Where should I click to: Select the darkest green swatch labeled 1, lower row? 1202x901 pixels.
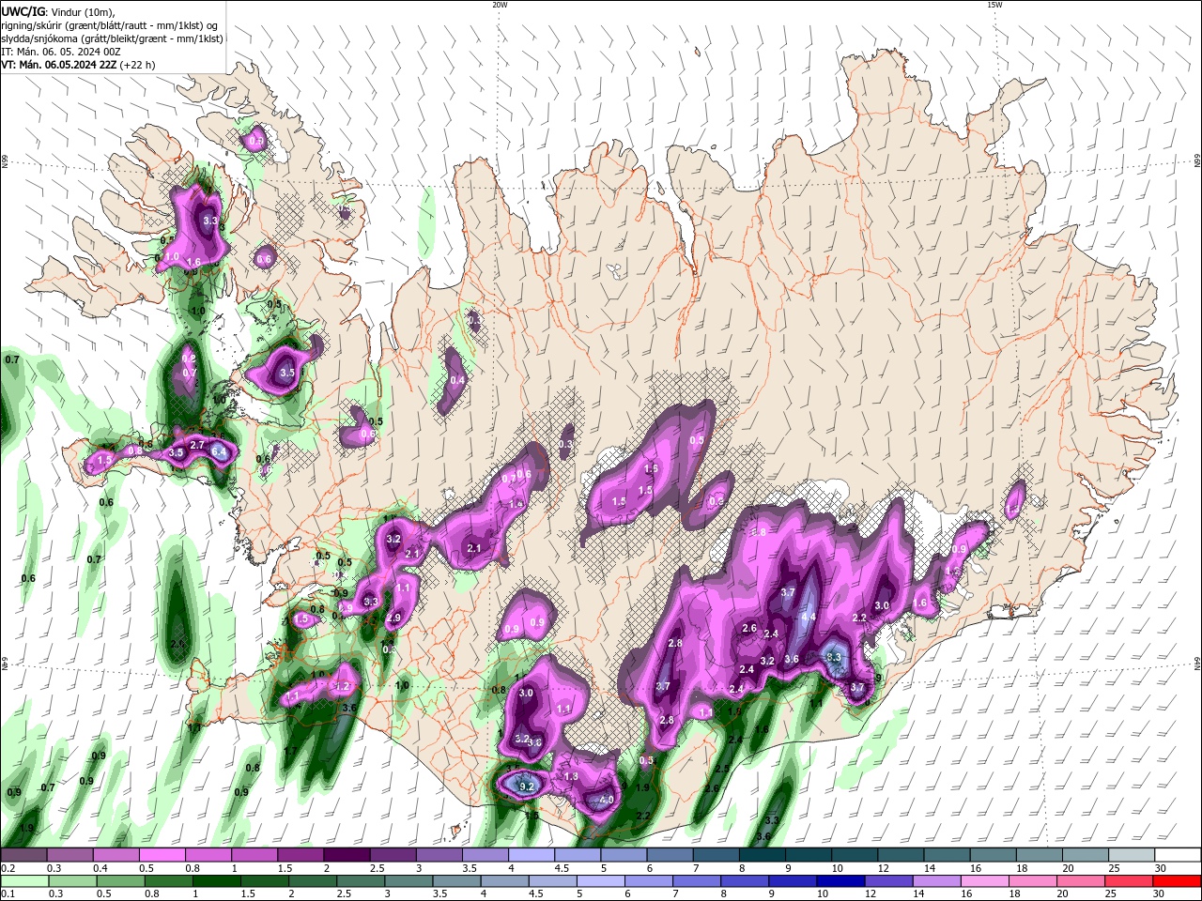216,881
